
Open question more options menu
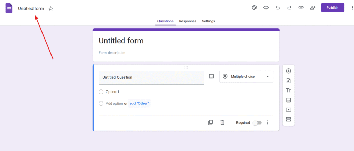pos(268,122)
